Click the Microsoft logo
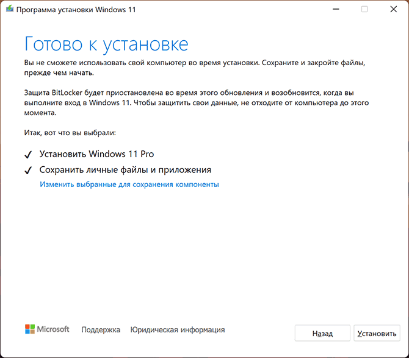The image size is (409, 358). [47, 329]
